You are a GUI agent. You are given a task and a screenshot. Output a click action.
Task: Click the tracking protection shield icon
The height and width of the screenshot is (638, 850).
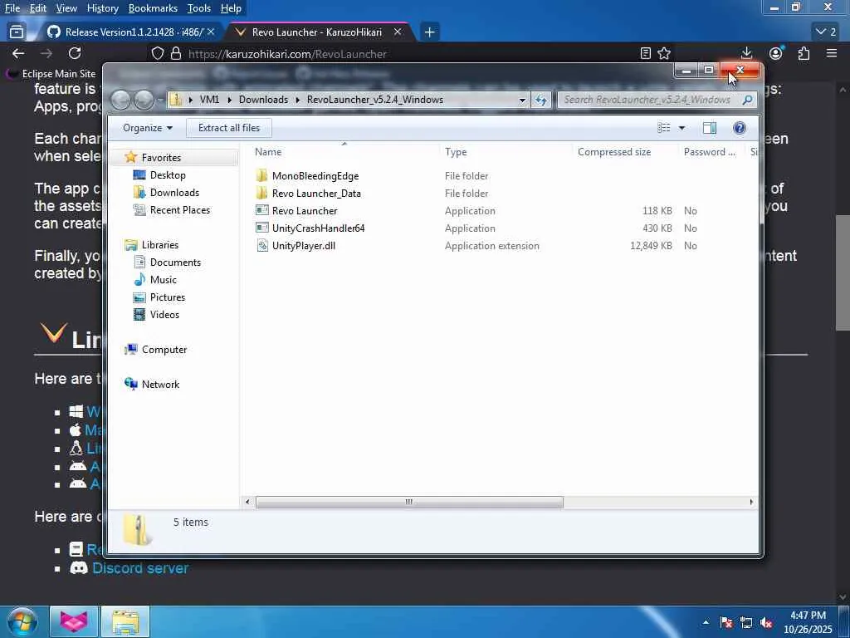157,53
